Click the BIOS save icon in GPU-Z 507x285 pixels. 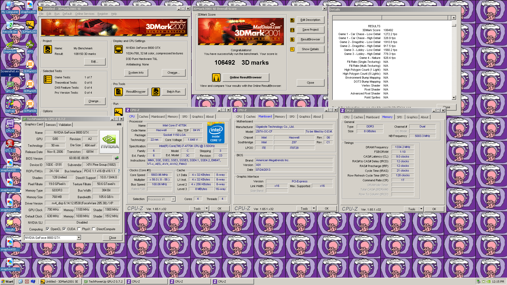(116, 158)
